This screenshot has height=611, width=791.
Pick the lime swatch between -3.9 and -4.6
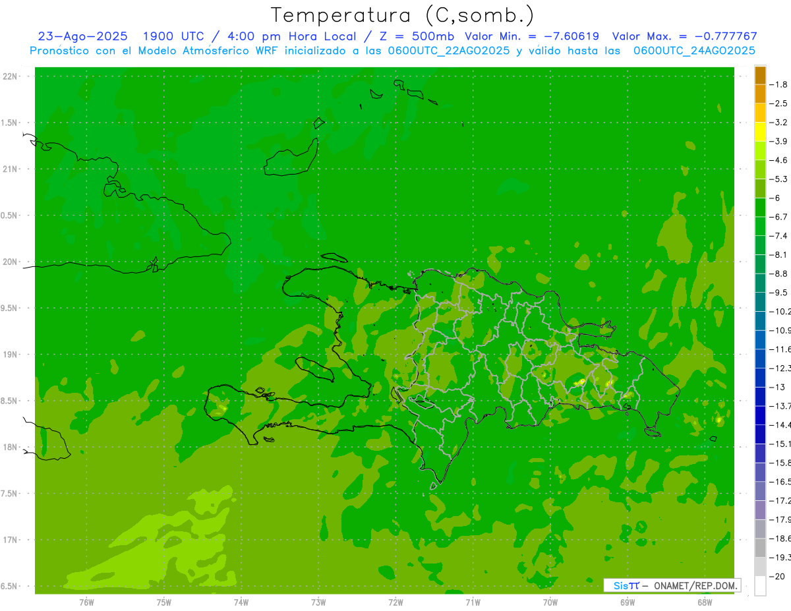click(760, 151)
